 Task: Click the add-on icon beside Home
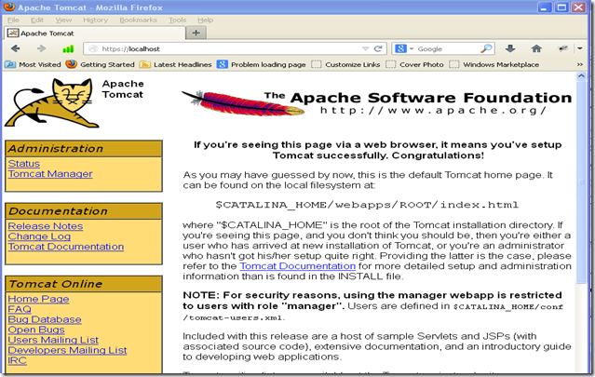[563, 48]
